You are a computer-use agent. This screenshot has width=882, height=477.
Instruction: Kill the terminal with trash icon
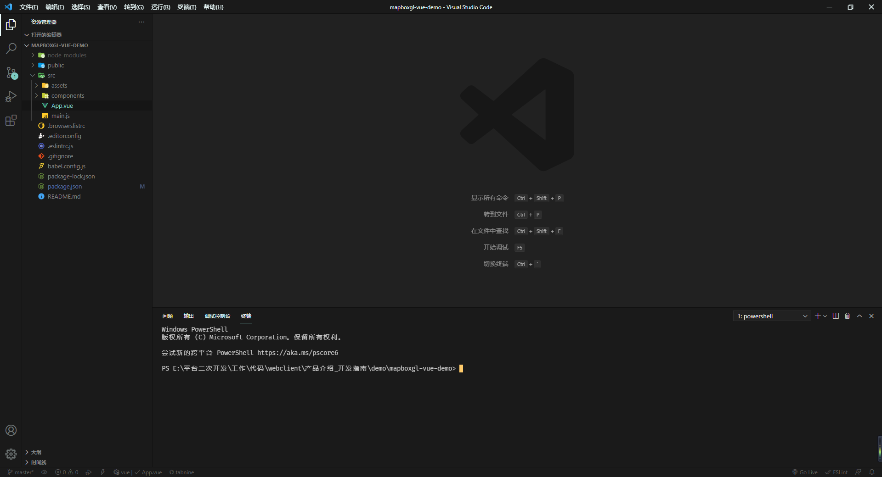point(848,316)
